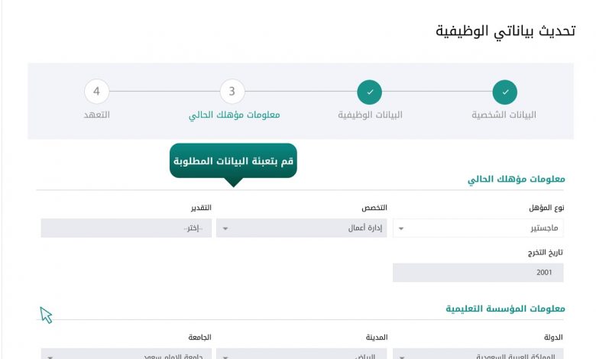Click the معلومات المؤسسة التعليمية section heading
The image size is (596, 359).
tap(506, 309)
